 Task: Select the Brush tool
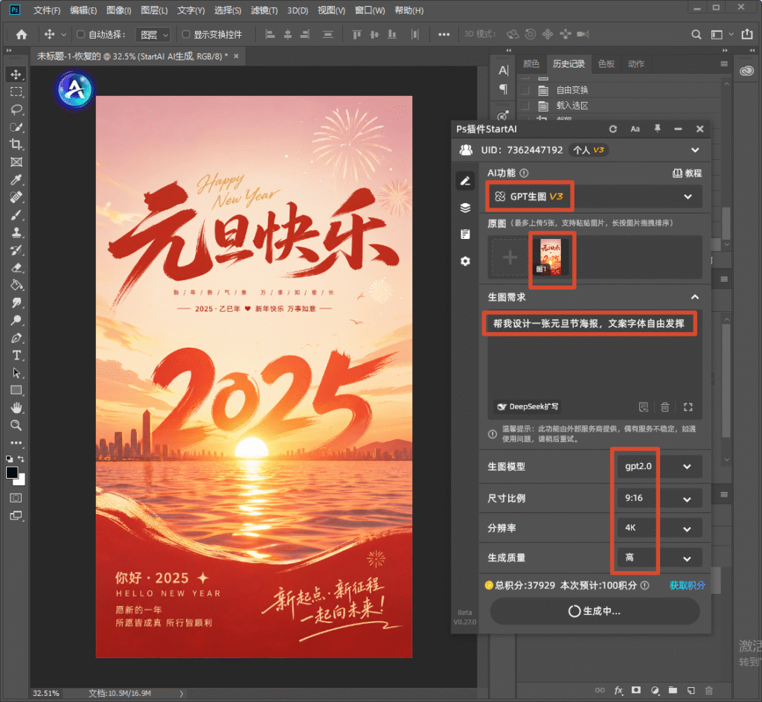click(16, 215)
